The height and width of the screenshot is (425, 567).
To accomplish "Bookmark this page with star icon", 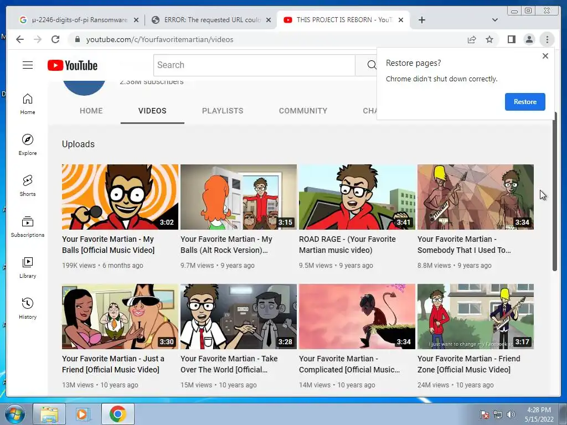I will (489, 39).
